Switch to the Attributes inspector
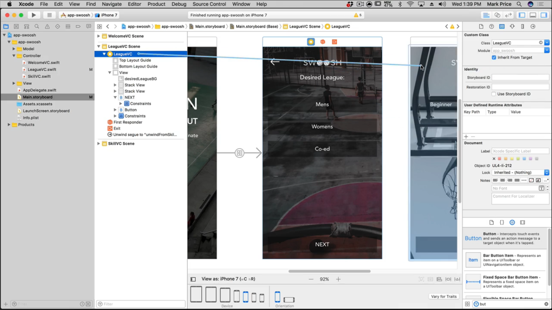Screen dimensions: 552x310 tap(512, 27)
